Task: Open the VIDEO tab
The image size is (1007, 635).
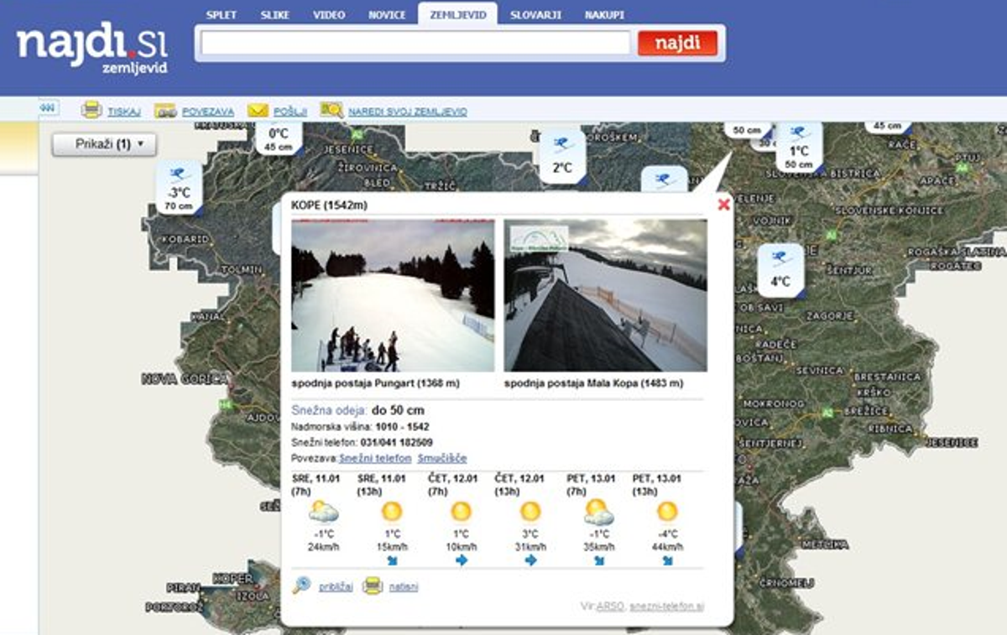Action: pyautogui.click(x=329, y=15)
